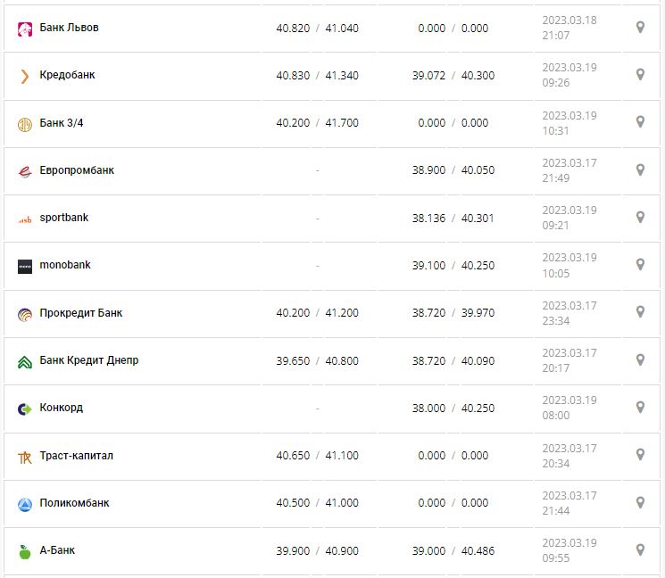Click Конкорд update time 2023.03.19 08:00
Viewport: 665px width, 578px height.
point(569,408)
